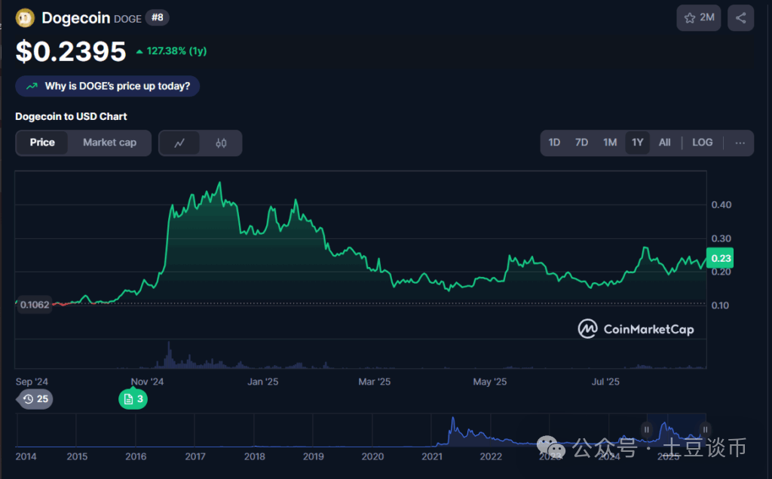This screenshot has width=772, height=479.
Task: Select the Price view toggle
Action: tap(42, 143)
